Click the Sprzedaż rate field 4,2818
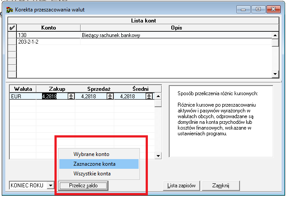 [91, 96]
